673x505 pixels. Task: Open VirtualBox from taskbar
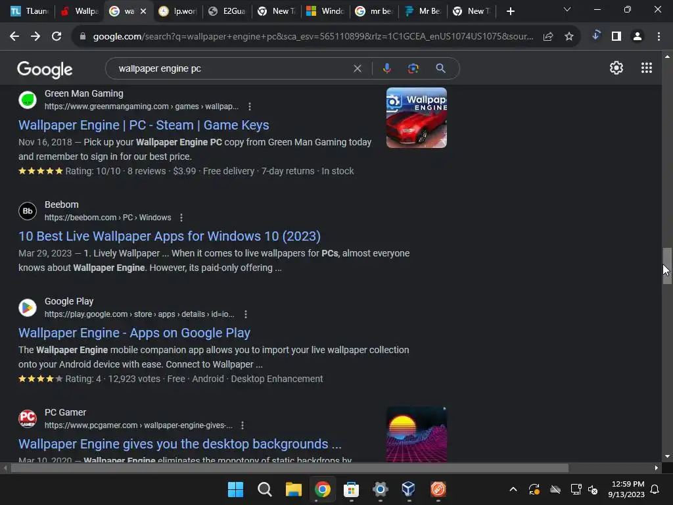[409, 489]
